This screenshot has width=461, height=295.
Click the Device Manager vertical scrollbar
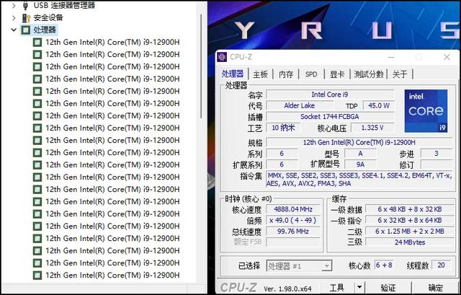pos(201,66)
